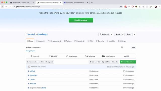
Task: Open the Issues repository tab
Action: coord(40,41)
